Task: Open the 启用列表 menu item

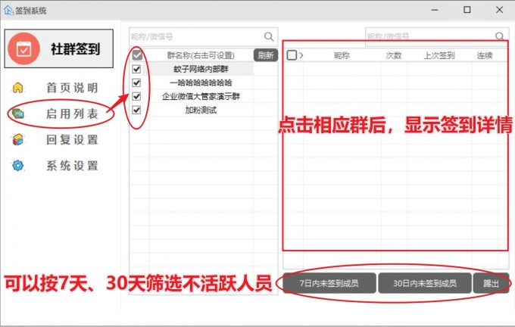Action: (x=72, y=114)
